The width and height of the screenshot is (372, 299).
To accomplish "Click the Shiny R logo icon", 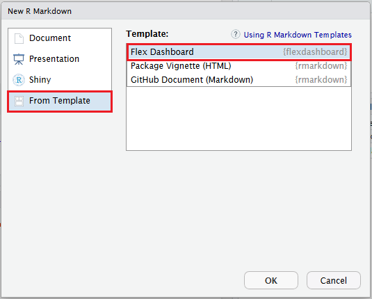I will tap(19, 80).
